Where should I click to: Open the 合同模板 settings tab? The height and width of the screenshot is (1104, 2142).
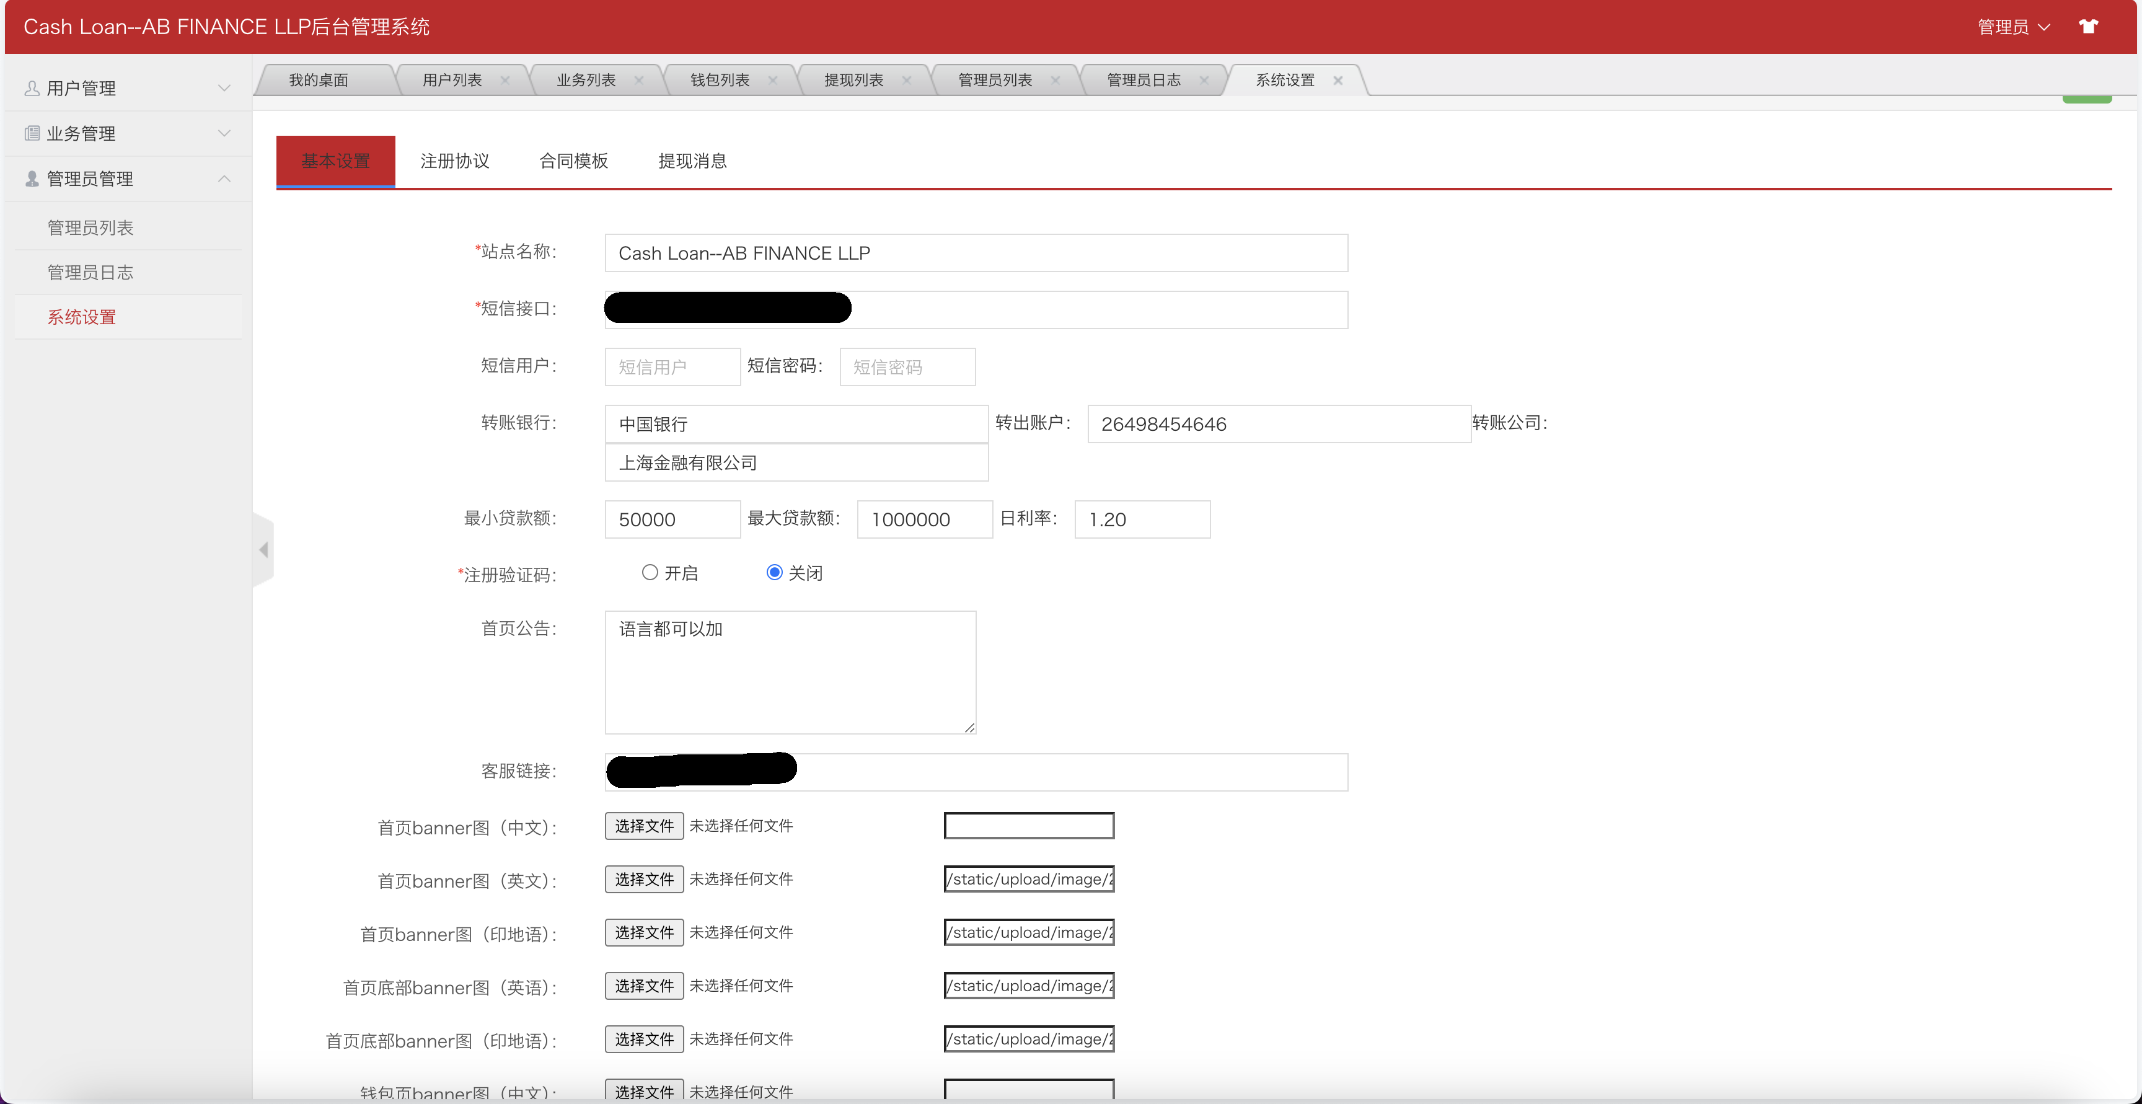coord(574,161)
